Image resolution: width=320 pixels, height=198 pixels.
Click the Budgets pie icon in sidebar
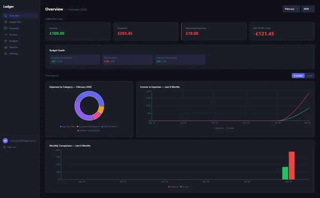click(5, 41)
